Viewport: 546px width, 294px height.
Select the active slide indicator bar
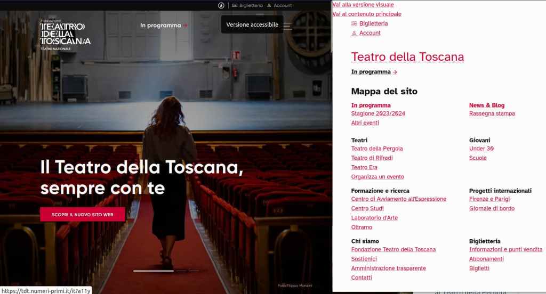[153, 271]
